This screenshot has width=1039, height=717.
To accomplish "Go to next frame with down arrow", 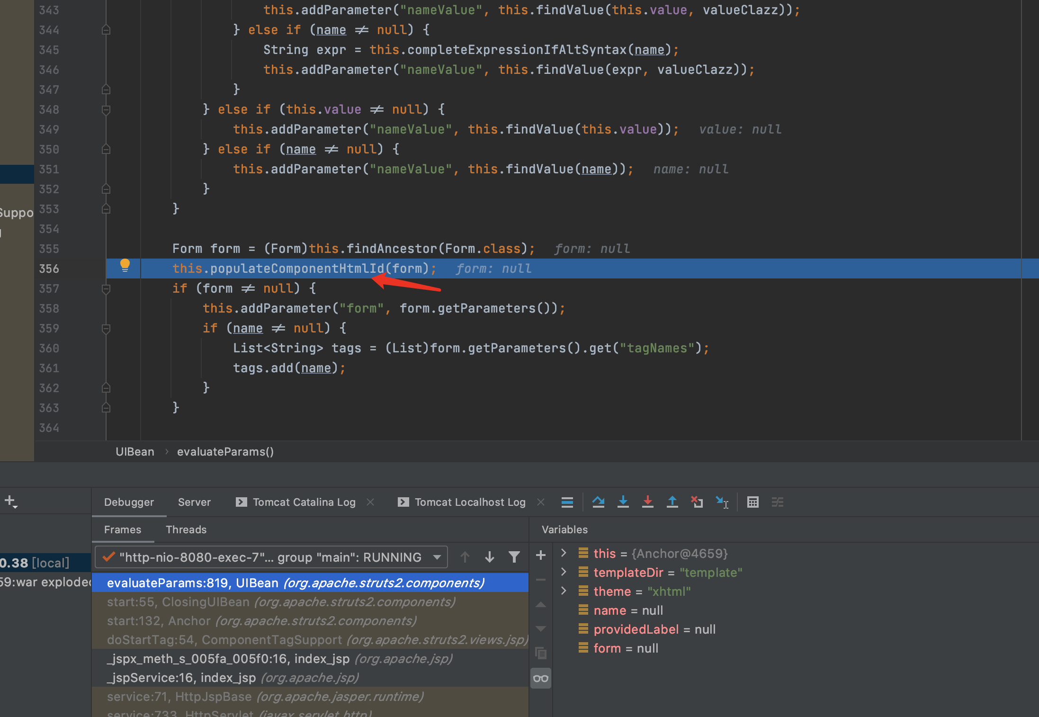I will point(490,557).
